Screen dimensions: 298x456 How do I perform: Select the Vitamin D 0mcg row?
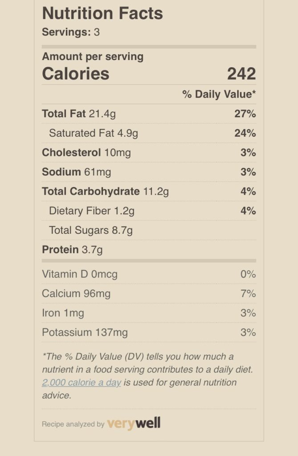pyautogui.click(x=149, y=274)
